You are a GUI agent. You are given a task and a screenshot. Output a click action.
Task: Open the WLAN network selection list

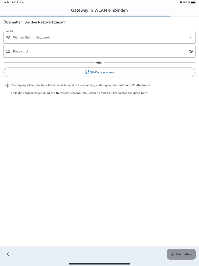point(100,37)
